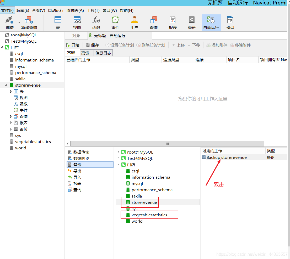Click the Query (查询) toolbar icon

153,23
